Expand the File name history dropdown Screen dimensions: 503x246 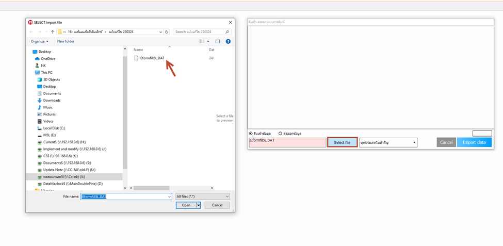[x=169, y=196]
